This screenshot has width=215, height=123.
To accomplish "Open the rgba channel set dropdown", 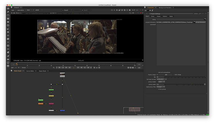I will [x=14, y=10].
